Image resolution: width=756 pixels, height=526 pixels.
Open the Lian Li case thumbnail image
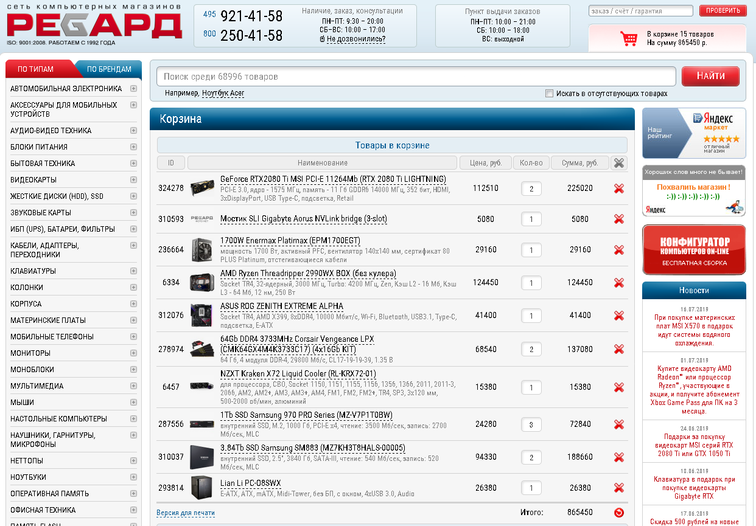pyautogui.click(x=202, y=488)
